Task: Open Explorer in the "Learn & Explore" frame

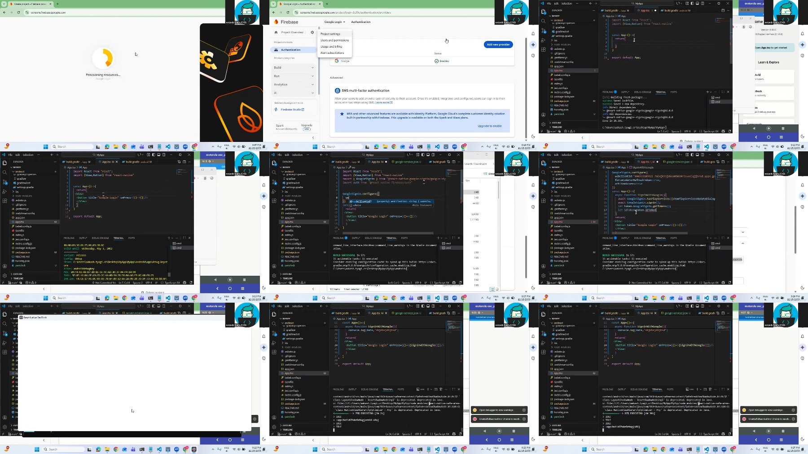Action: 543,12
